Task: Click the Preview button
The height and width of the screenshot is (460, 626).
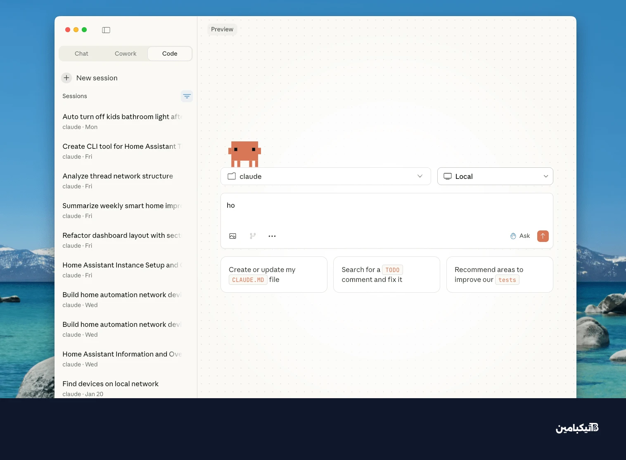Action: click(222, 29)
